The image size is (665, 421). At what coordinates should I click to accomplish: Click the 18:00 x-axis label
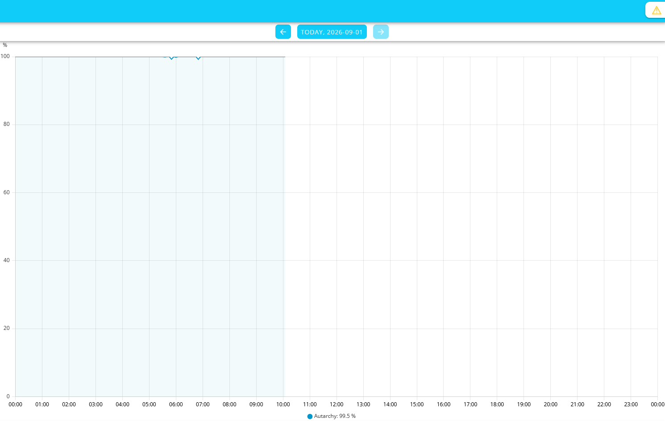coord(497,404)
